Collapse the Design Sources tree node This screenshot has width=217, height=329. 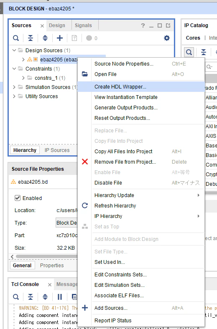tap(14, 51)
